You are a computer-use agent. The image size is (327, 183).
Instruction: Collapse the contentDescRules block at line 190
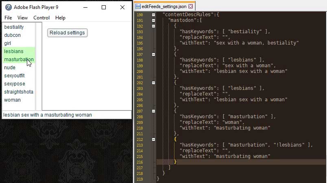tap(153, 15)
